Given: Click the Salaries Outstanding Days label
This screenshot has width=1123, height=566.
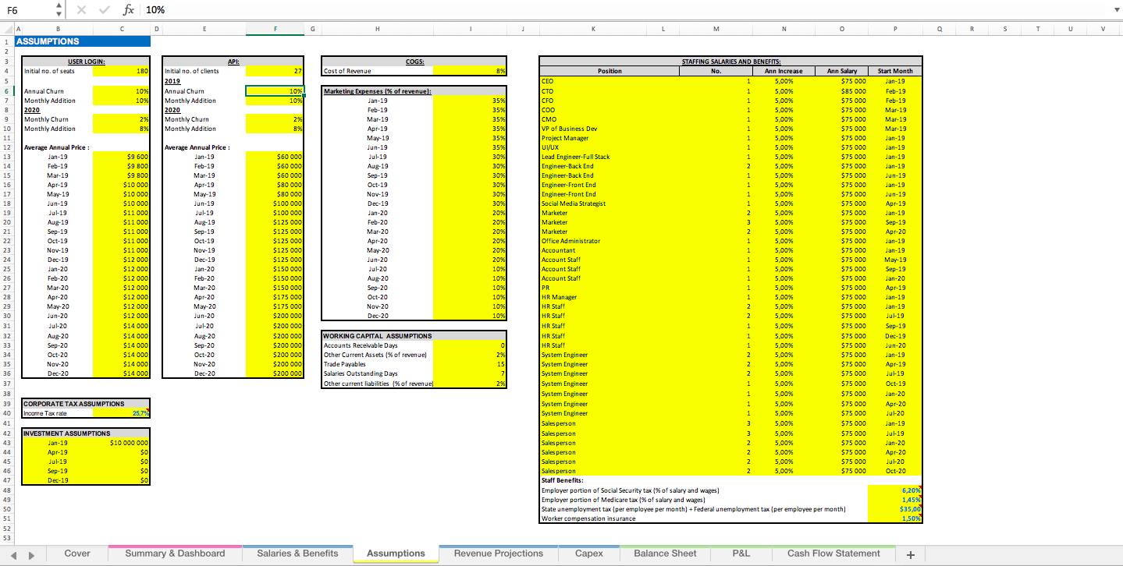Looking at the screenshot, I should (x=378, y=373).
